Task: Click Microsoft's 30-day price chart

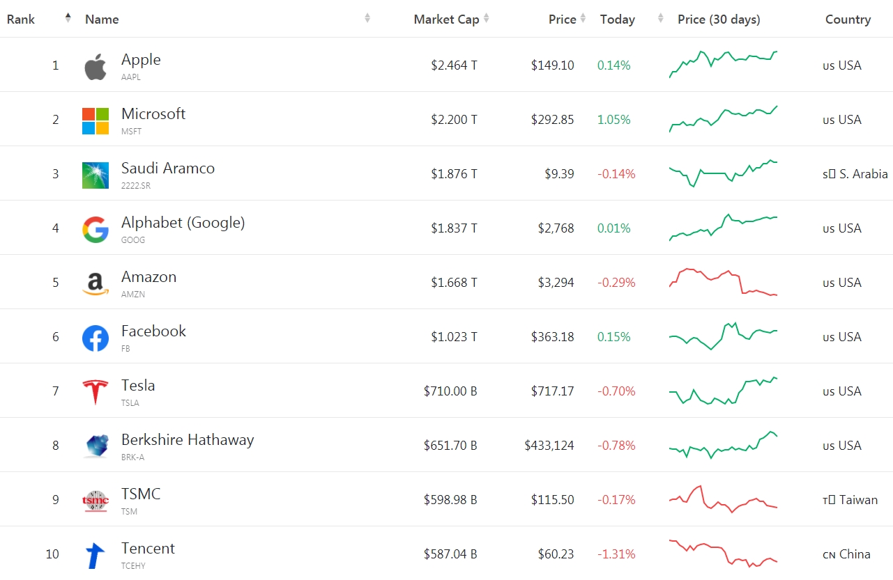Action: tap(723, 118)
